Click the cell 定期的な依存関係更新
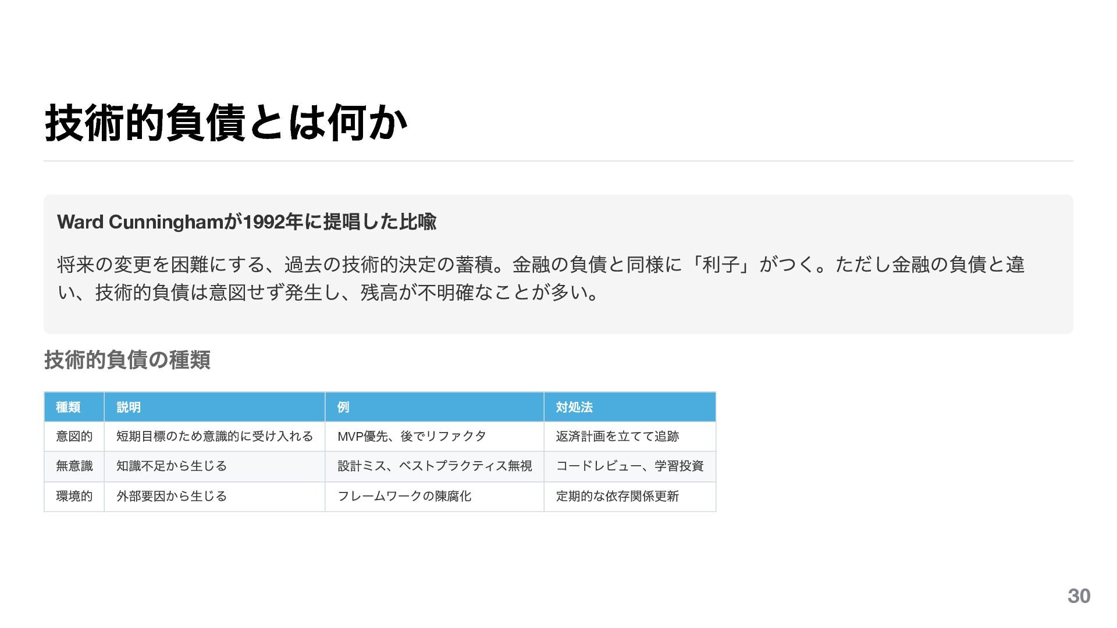The width and height of the screenshot is (1117, 628). coord(617,496)
